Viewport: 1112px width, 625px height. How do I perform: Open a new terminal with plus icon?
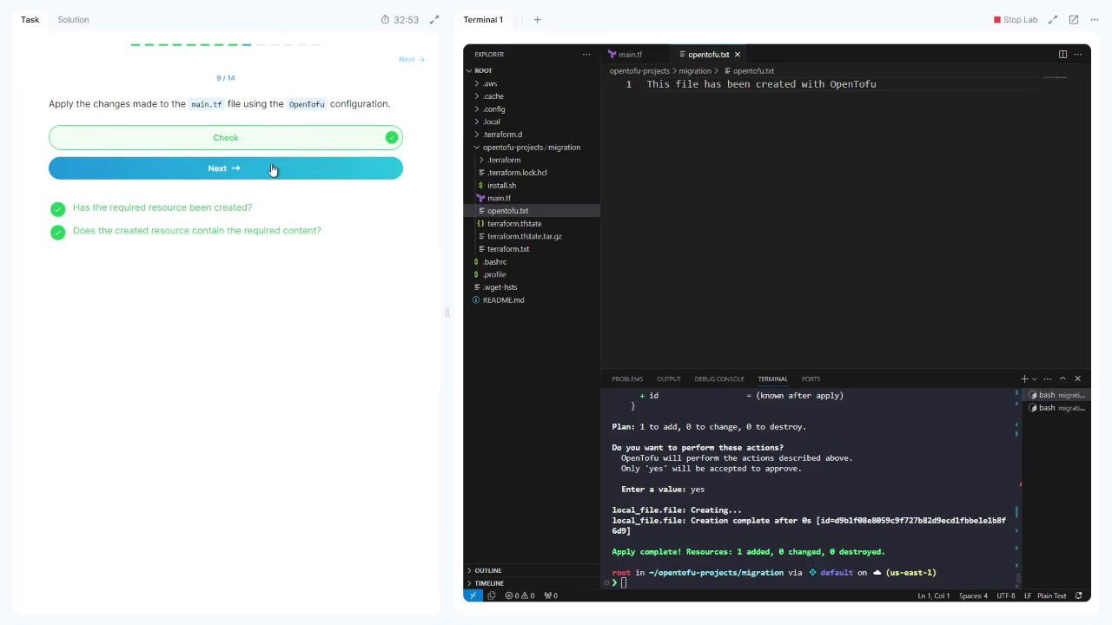click(1024, 378)
